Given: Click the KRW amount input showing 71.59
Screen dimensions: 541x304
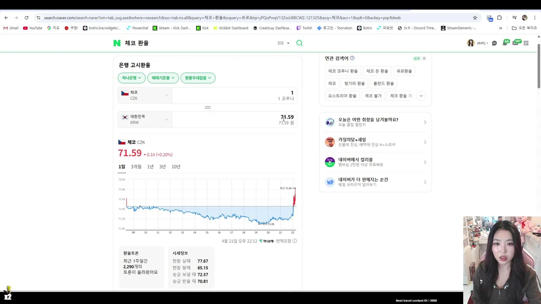Looking at the screenshot, I should click(x=234, y=119).
